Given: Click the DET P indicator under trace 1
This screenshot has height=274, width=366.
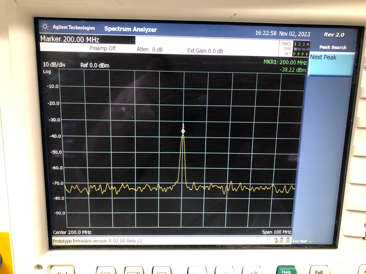Looking at the screenshot, I should (295, 54).
